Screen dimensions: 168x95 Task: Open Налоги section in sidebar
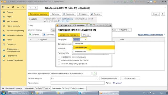[x=9, y=40]
